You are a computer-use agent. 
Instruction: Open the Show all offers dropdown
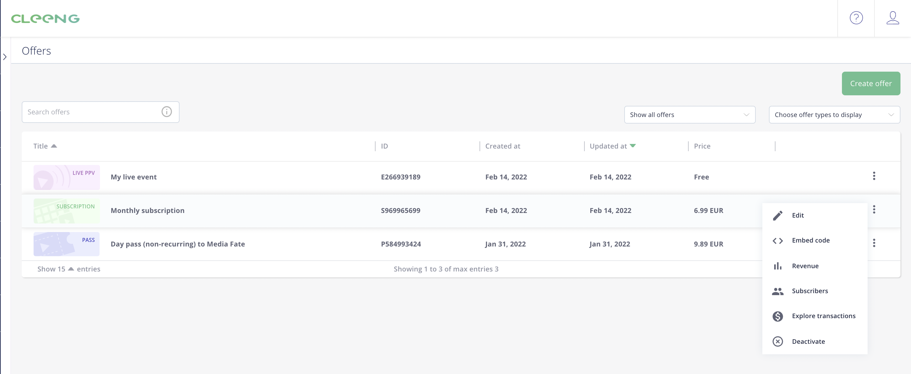[x=690, y=114]
